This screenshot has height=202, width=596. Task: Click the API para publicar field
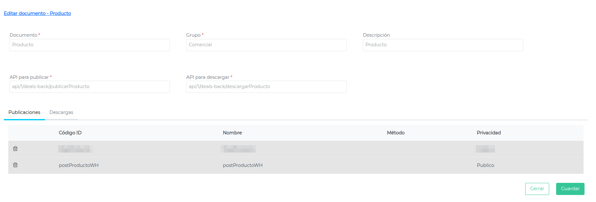[90, 87]
